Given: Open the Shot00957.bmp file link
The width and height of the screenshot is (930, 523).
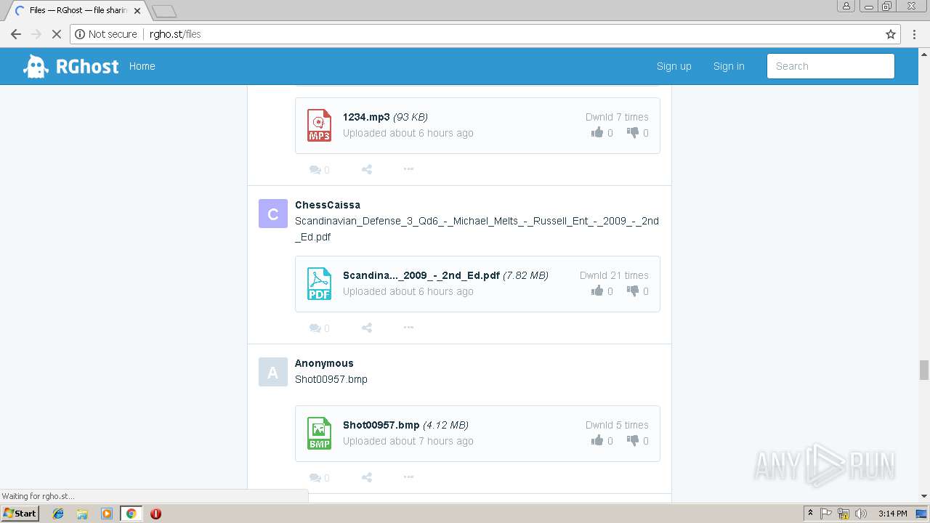Looking at the screenshot, I should tap(381, 425).
